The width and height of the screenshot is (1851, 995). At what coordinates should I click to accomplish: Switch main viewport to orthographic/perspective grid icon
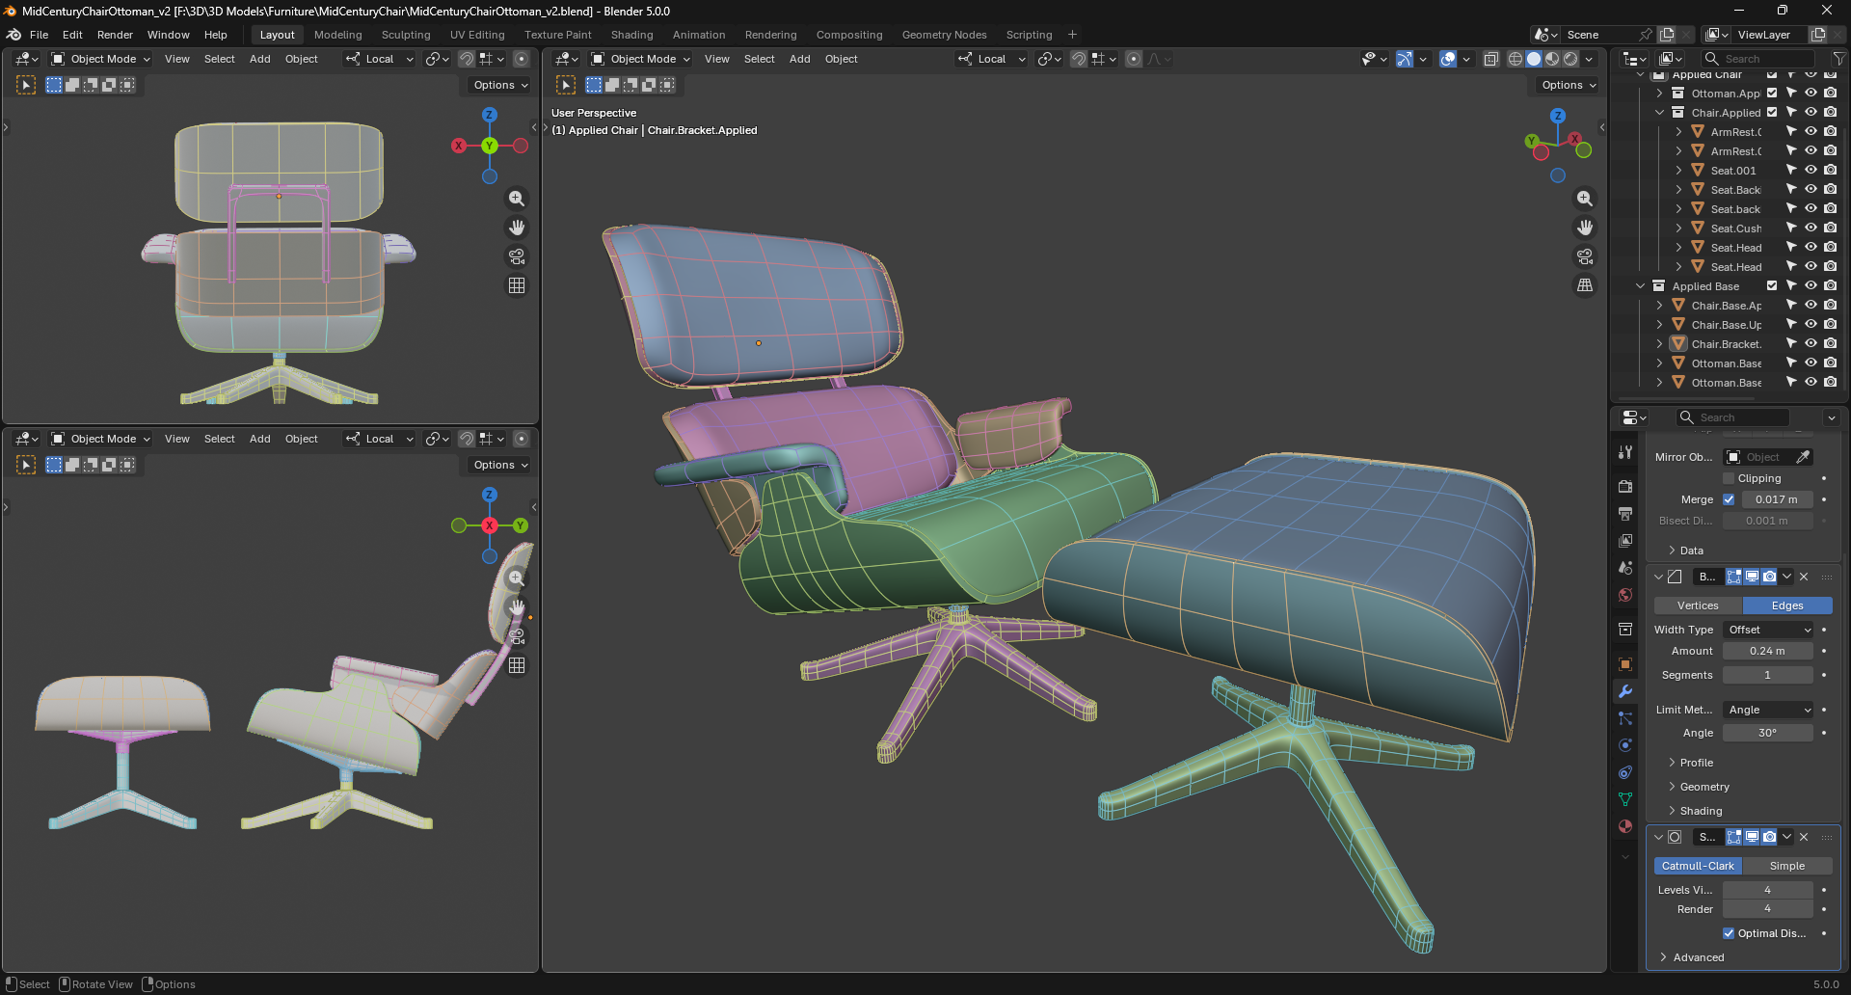coord(1585,285)
